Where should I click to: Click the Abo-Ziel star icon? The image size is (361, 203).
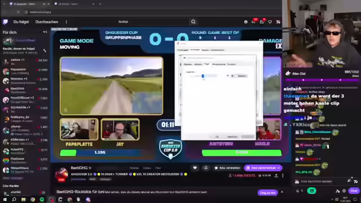(x=288, y=73)
